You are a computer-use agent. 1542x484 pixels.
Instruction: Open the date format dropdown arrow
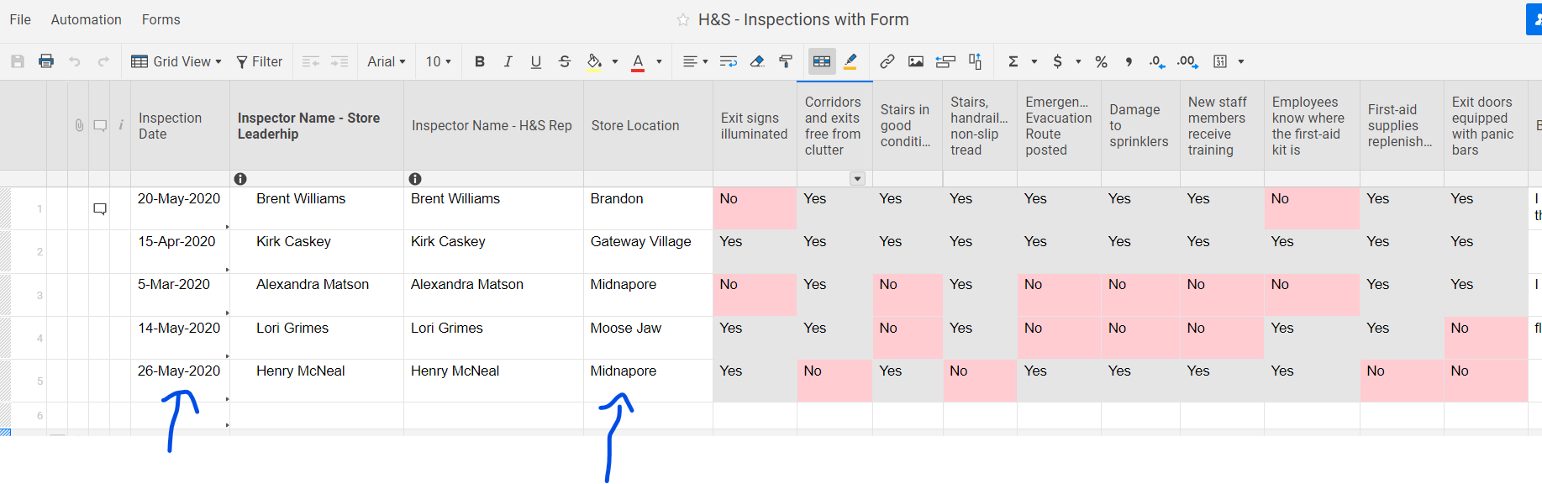pos(1241,61)
